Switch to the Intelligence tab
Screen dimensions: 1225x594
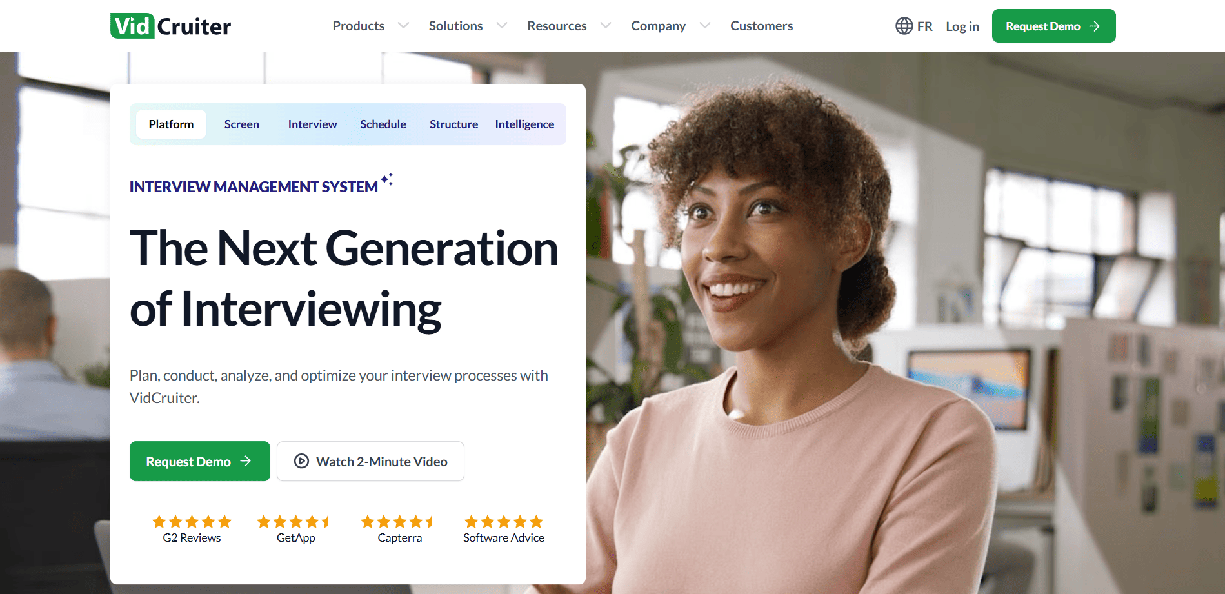(524, 124)
